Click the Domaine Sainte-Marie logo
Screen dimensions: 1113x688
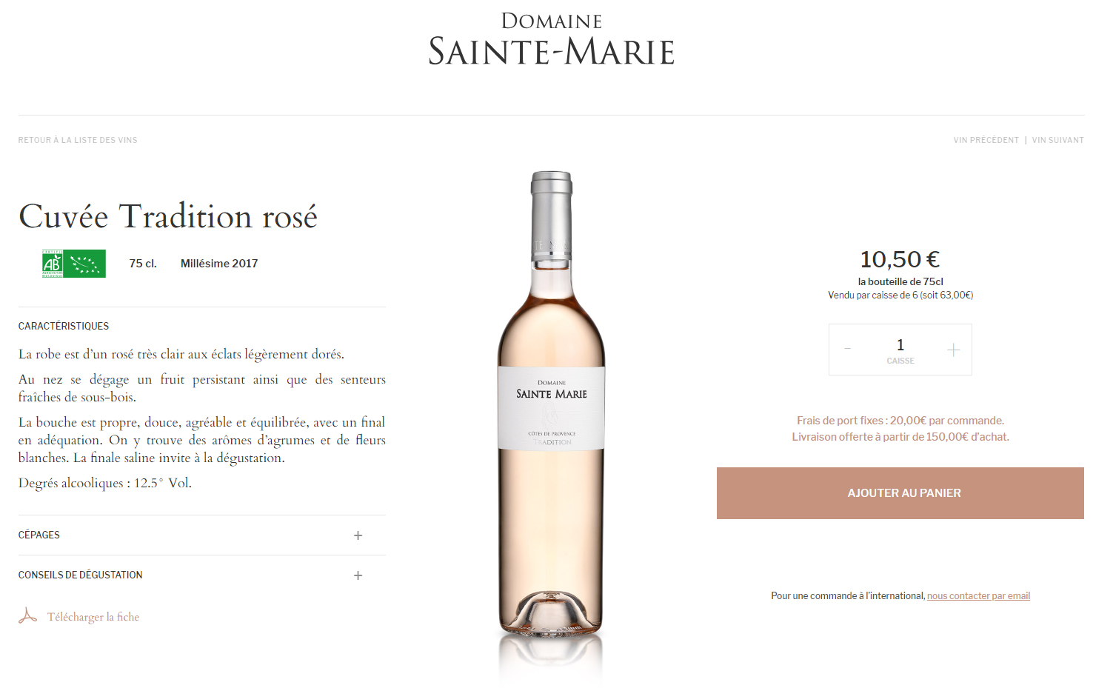click(x=552, y=40)
